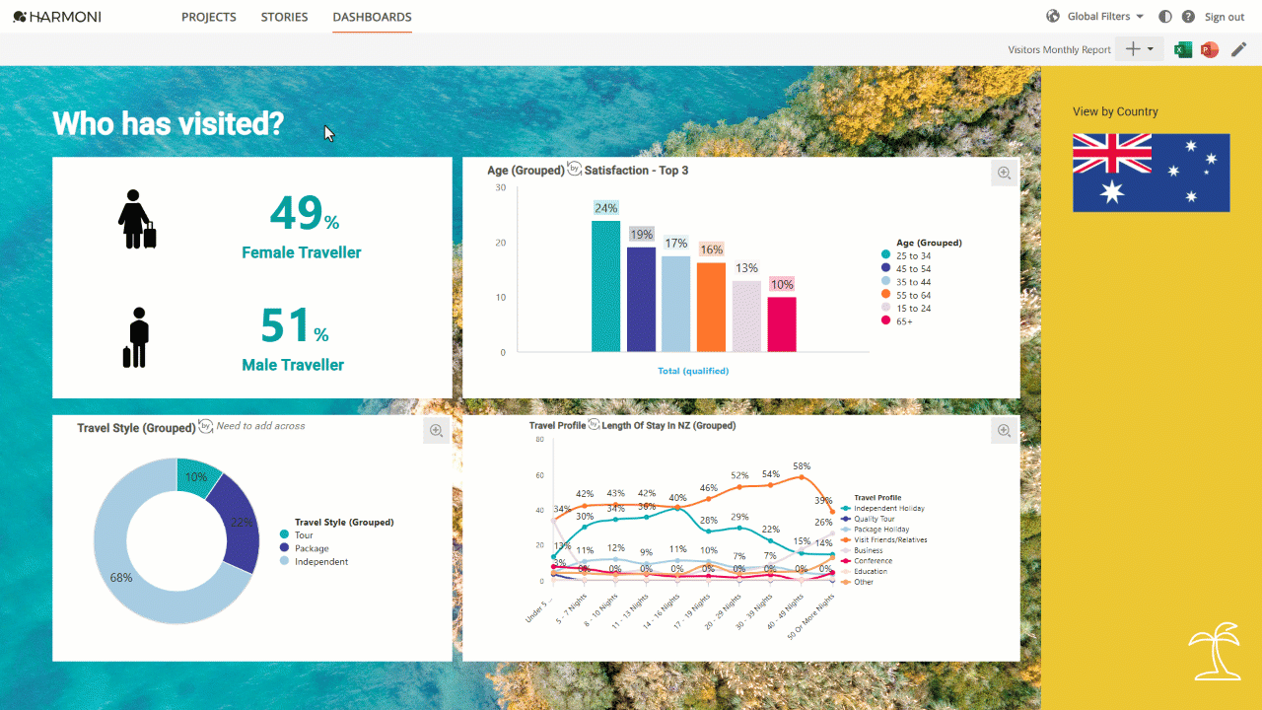Click the '14 - 16 Nights' axis label

click(x=661, y=609)
